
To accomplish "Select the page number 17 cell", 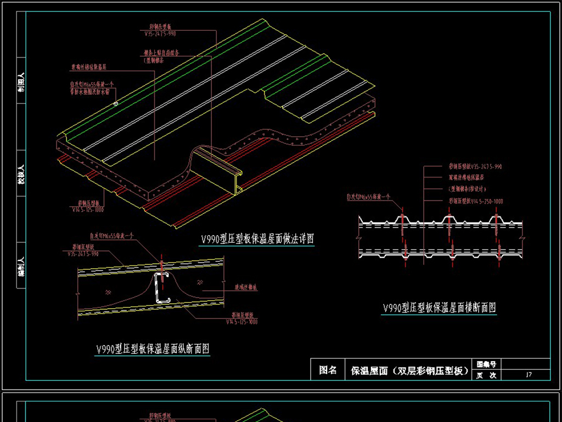I will click(528, 376).
